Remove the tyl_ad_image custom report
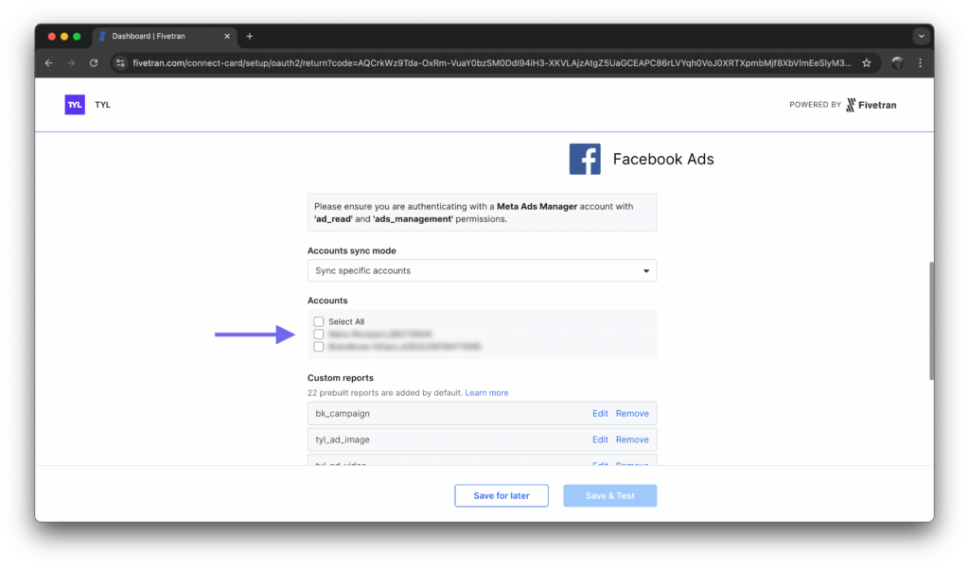 pos(632,439)
